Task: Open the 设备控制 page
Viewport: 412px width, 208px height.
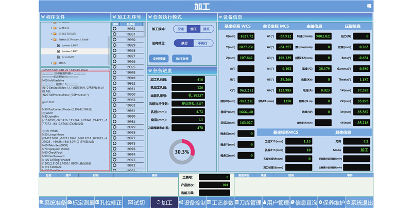Action: click(192, 203)
